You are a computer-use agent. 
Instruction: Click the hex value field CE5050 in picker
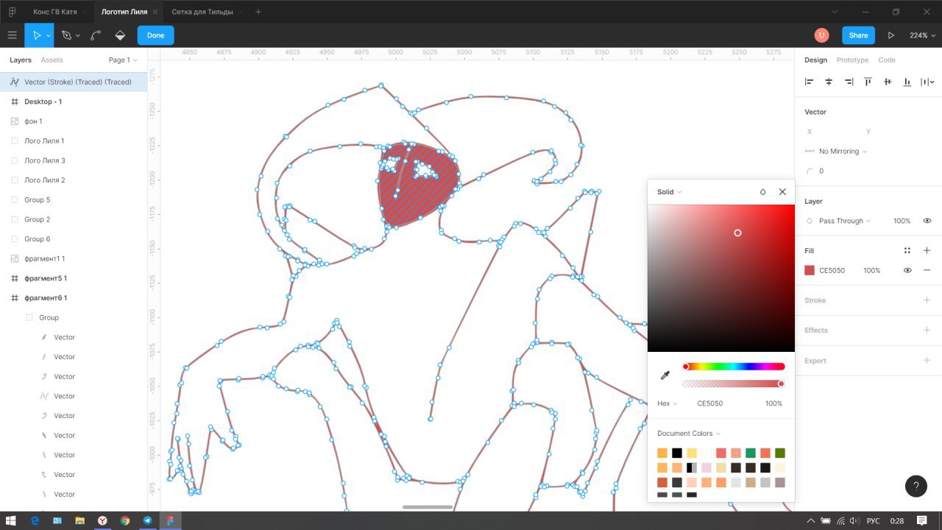pos(709,403)
